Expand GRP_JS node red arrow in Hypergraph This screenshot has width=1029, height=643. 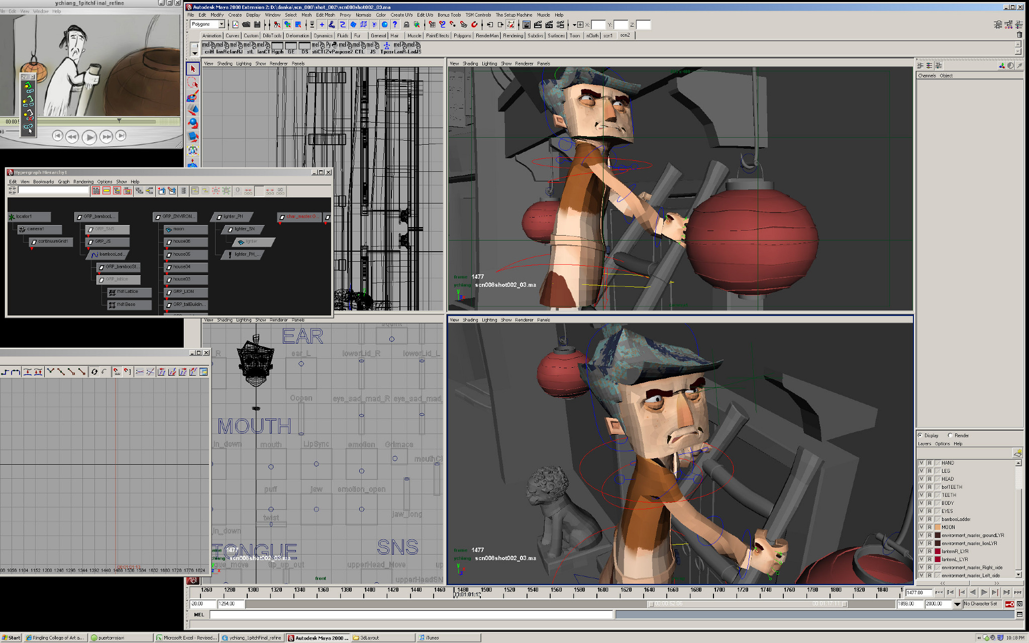click(88, 248)
